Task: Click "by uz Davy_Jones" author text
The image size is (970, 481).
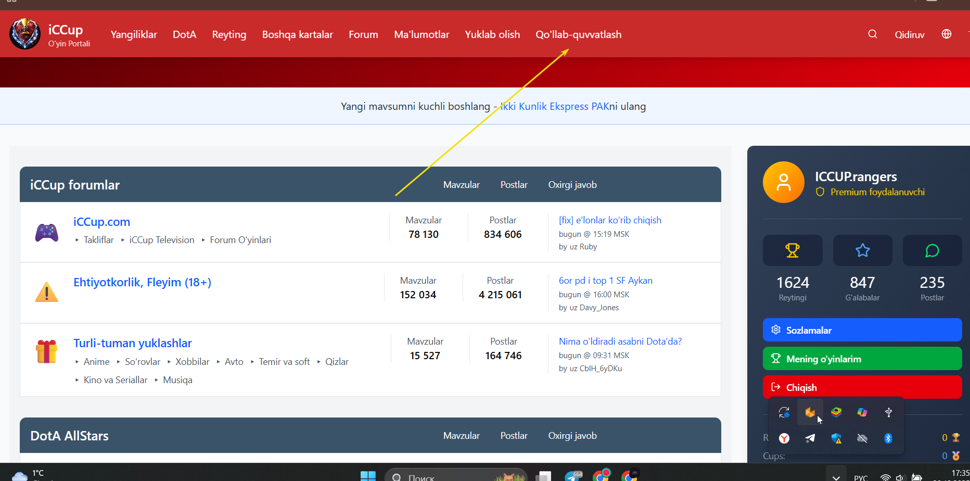Action: point(589,308)
